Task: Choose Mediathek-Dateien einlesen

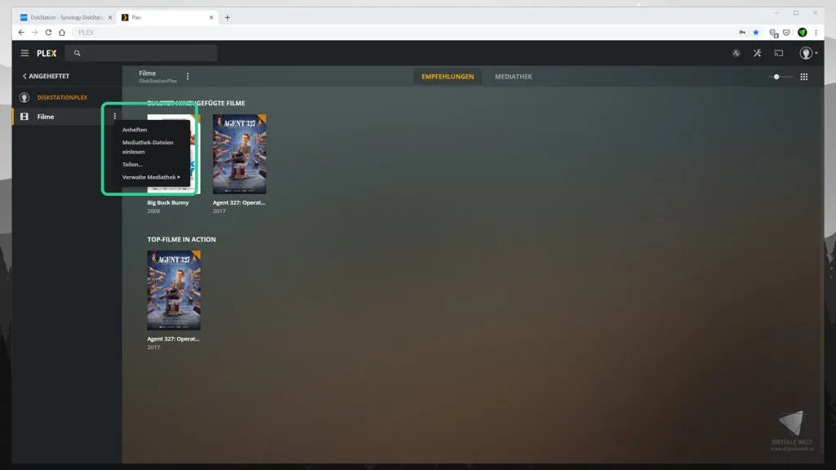Action: click(148, 147)
